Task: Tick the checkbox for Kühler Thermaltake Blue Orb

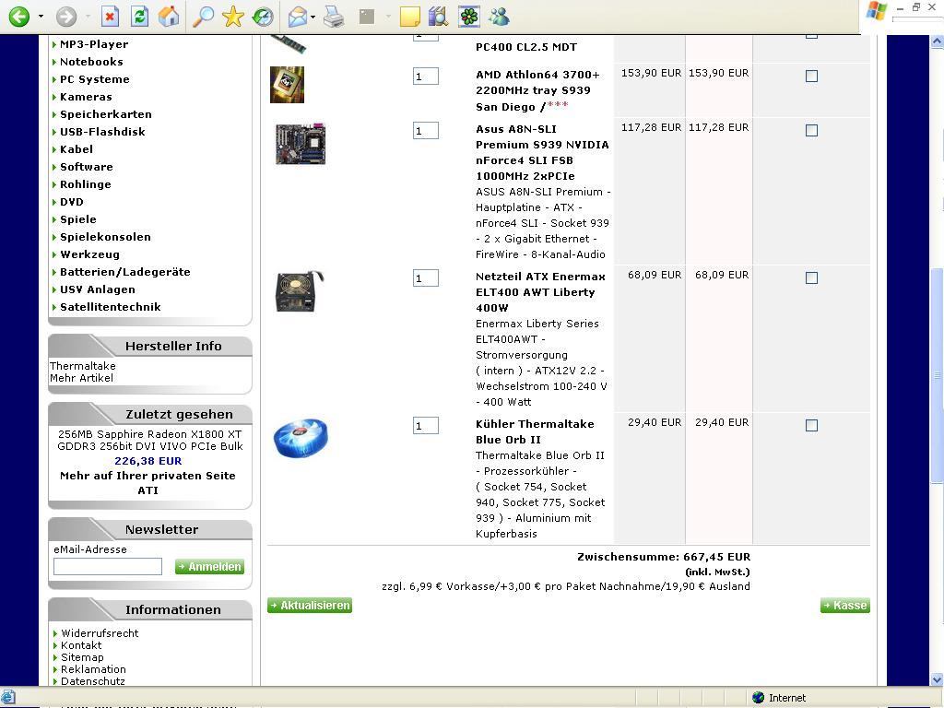Action: [811, 425]
